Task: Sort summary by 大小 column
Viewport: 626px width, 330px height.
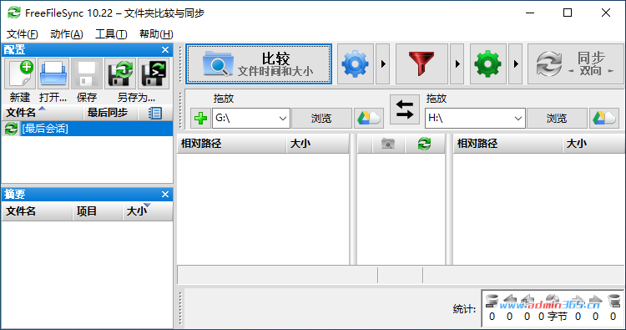Action: [147, 211]
